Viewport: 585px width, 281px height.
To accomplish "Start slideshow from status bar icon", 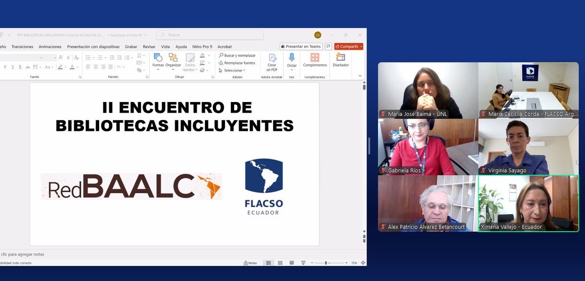I will tap(303, 263).
